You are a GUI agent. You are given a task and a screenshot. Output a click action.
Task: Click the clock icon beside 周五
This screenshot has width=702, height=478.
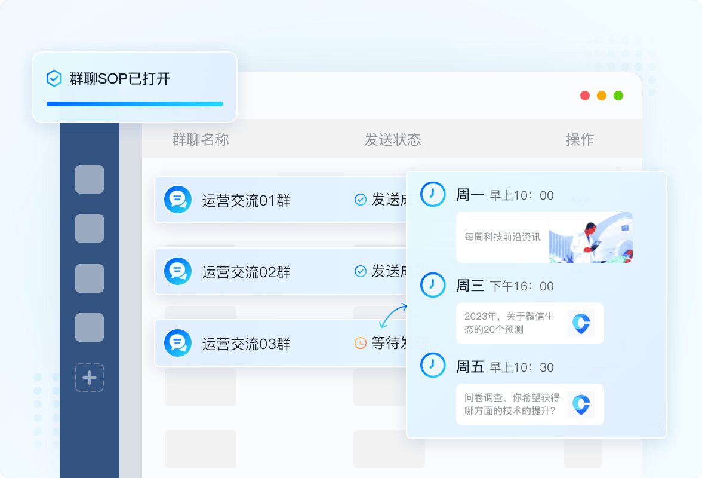coord(432,365)
